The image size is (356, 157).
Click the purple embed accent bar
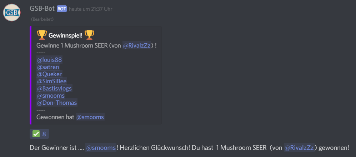coord(30,75)
